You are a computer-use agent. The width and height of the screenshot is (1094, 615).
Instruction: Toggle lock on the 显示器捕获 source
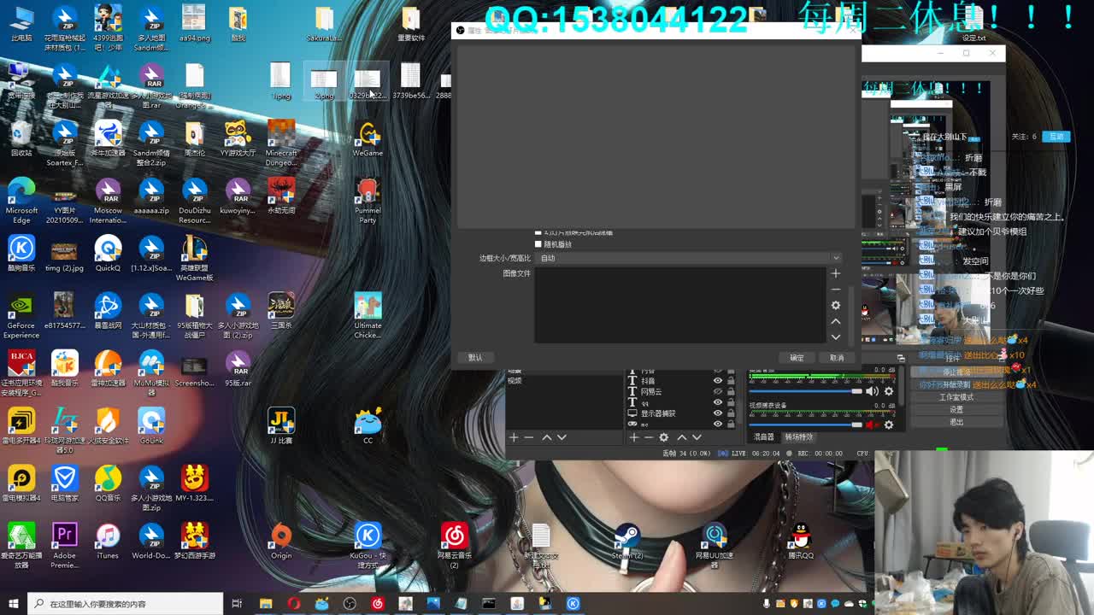click(x=731, y=413)
